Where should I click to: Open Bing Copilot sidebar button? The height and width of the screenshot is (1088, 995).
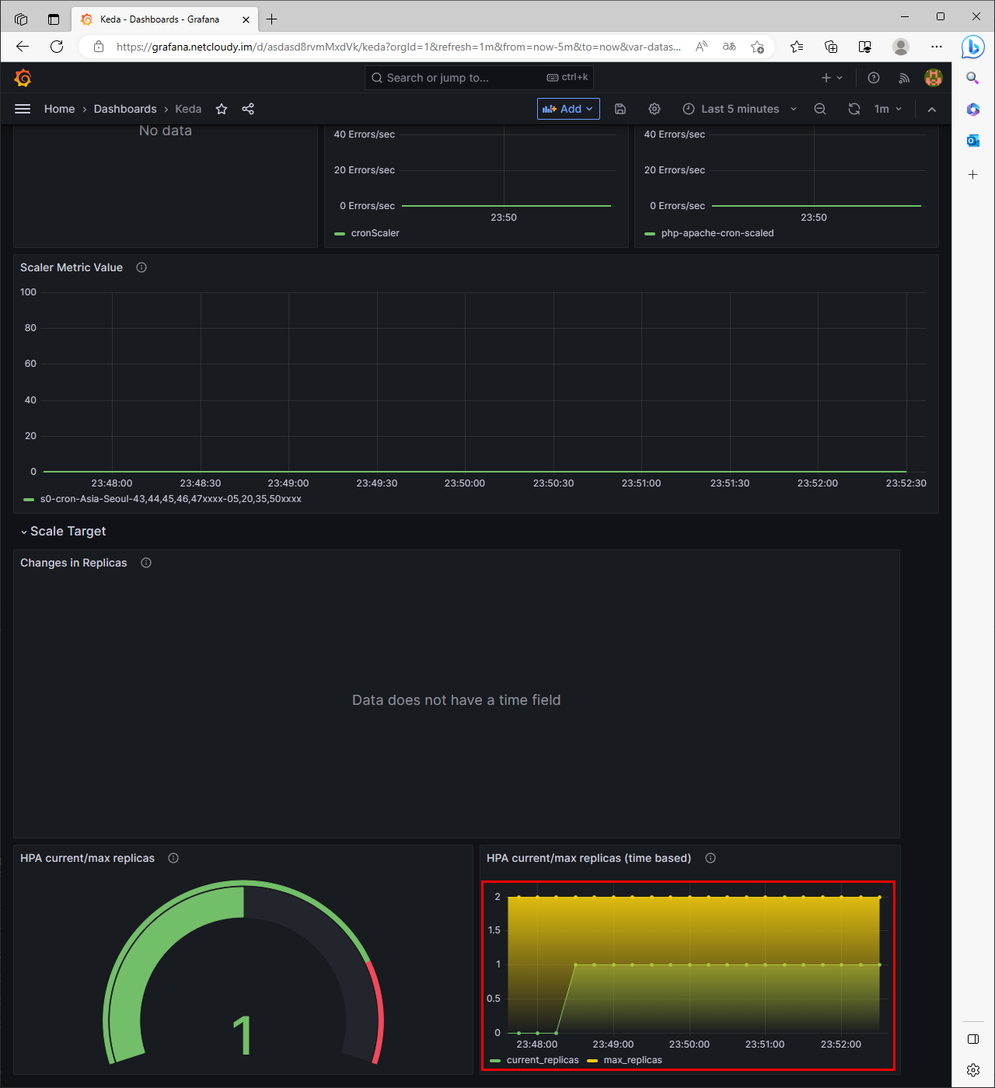(x=972, y=47)
